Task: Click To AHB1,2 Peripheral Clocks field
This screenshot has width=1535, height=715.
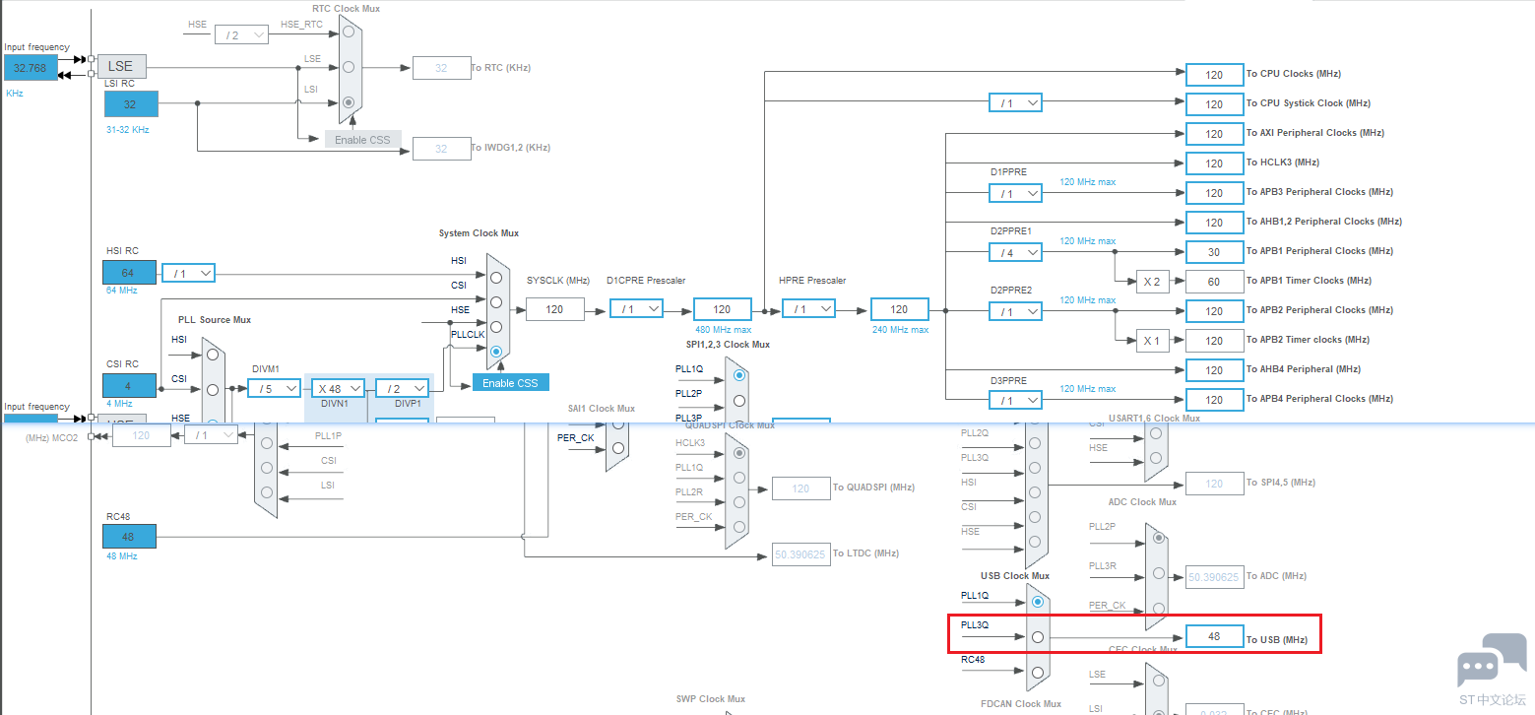Action: point(1214,223)
